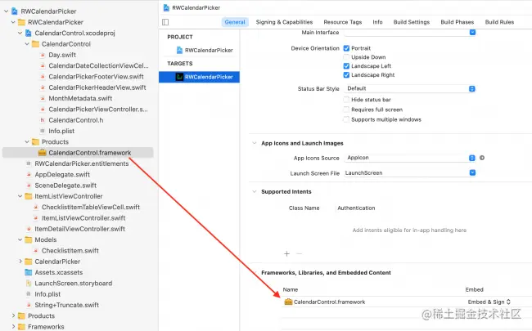Expand the CalendarPicker folder disclosure

(x=20, y=262)
